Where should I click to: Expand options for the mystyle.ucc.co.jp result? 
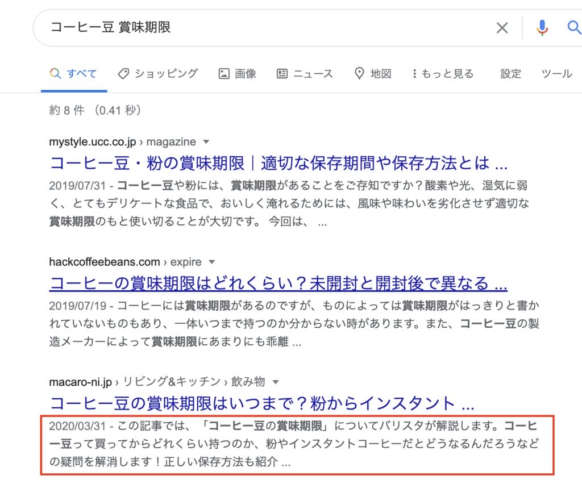click(x=205, y=141)
